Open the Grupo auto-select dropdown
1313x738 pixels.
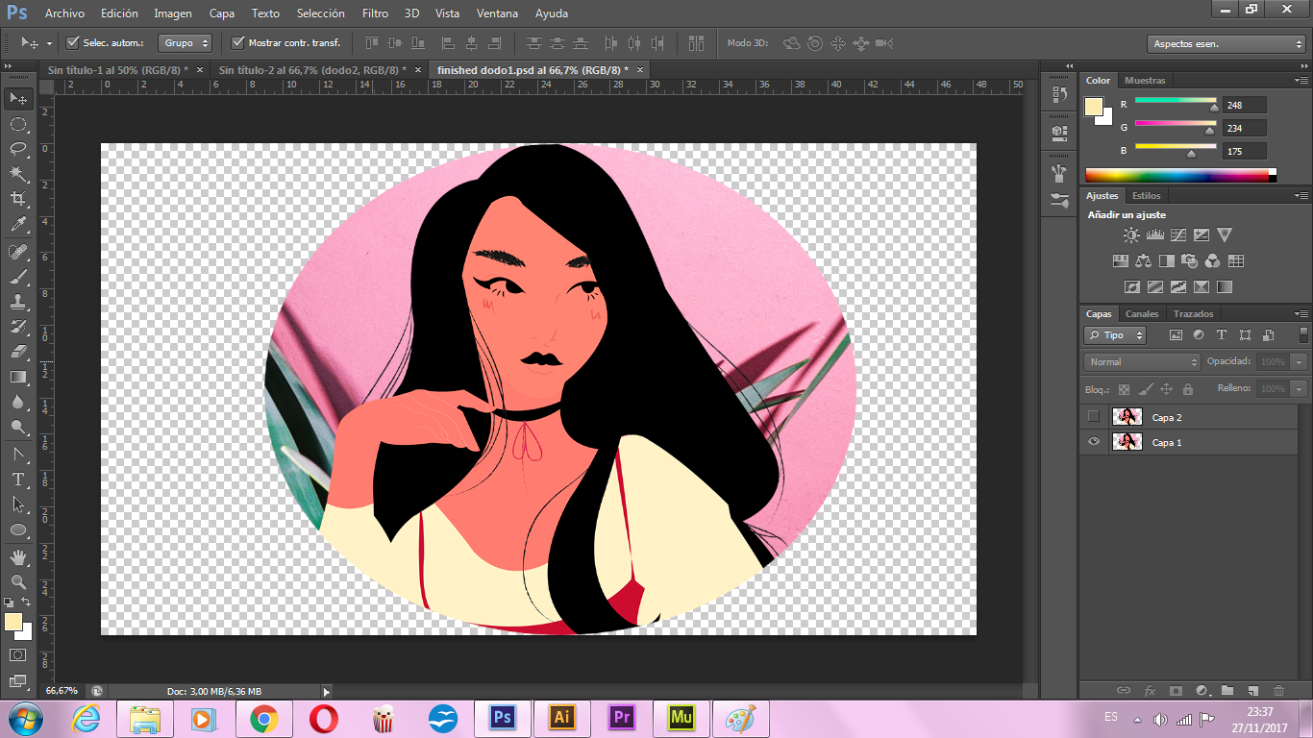[185, 43]
